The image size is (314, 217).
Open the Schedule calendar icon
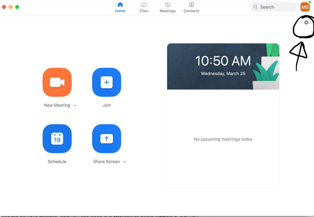coord(57,139)
